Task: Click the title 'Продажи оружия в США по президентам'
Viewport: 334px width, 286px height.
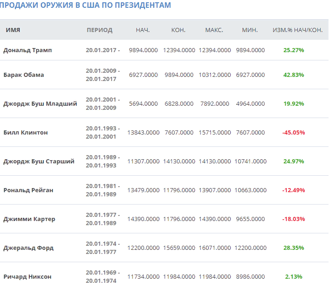Action: (x=86, y=5)
